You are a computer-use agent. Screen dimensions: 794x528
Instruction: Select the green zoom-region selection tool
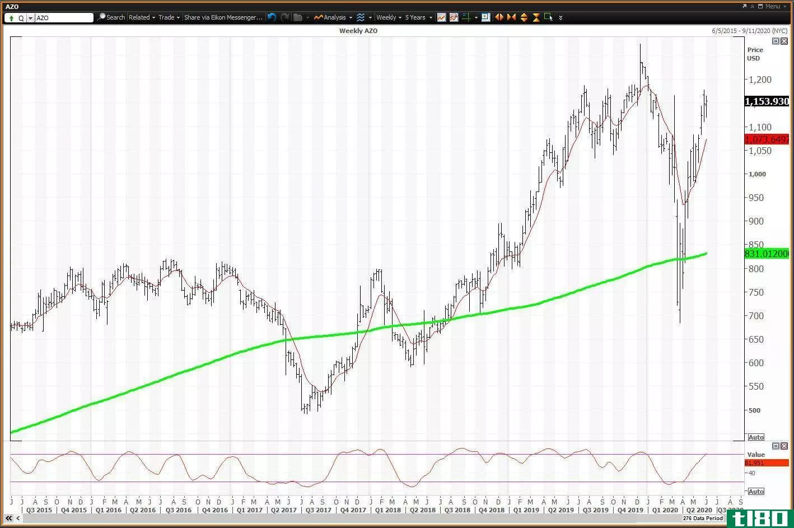click(548, 17)
